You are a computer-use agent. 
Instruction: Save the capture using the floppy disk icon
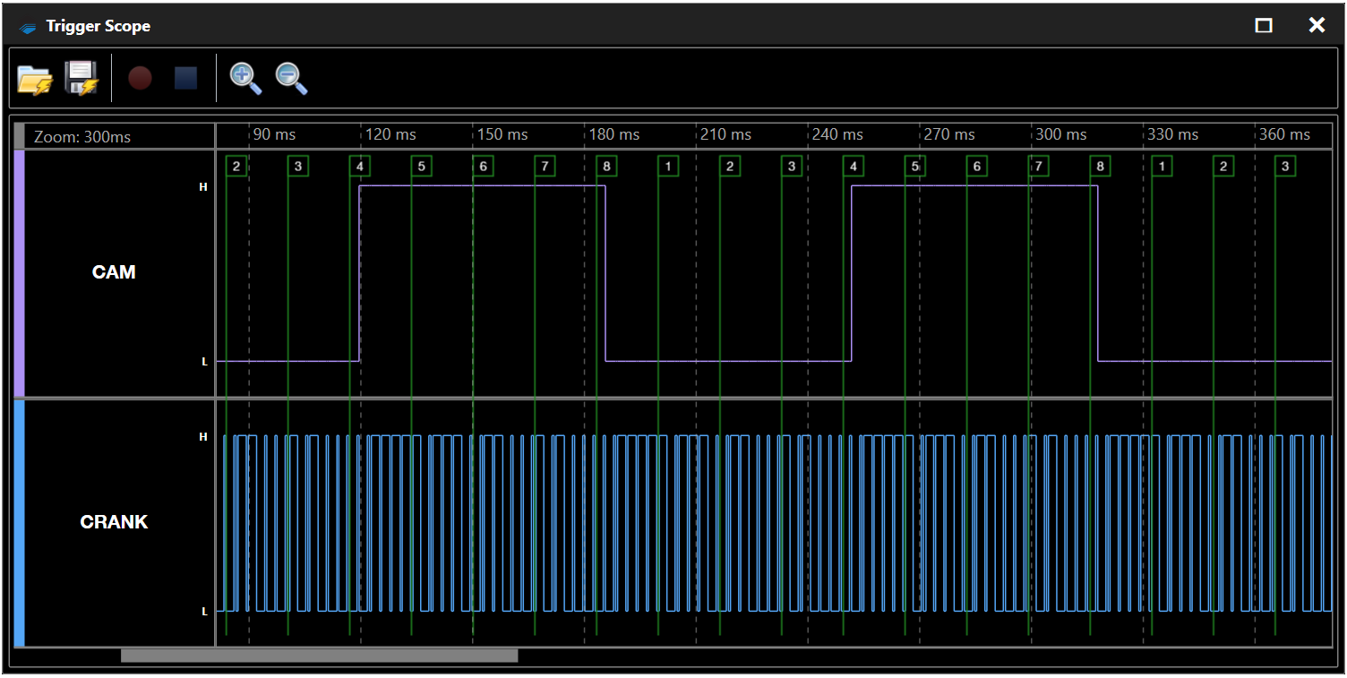[x=82, y=78]
